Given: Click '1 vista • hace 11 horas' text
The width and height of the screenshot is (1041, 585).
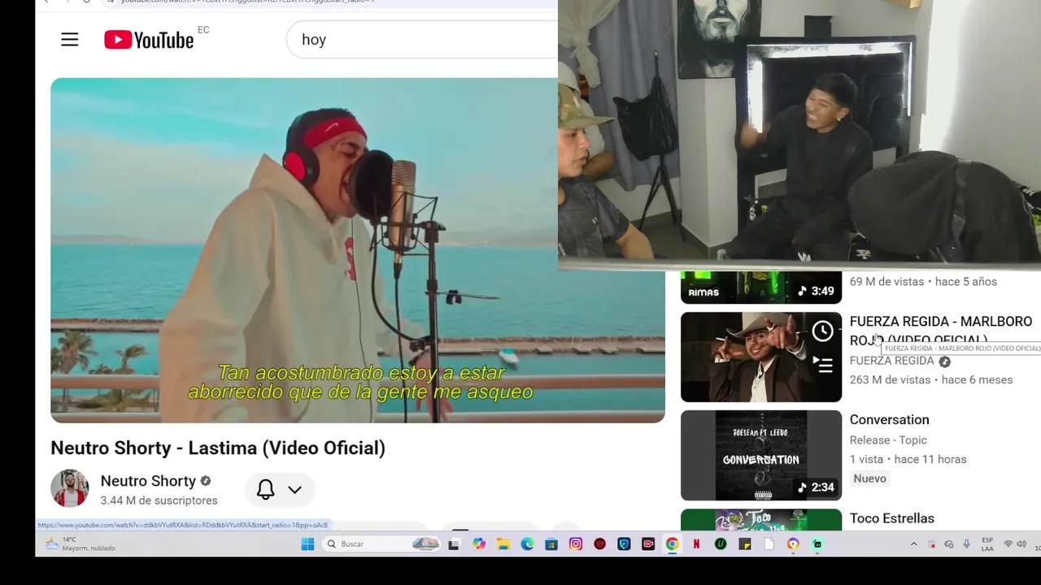Looking at the screenshot, I should tap(908, 460).
